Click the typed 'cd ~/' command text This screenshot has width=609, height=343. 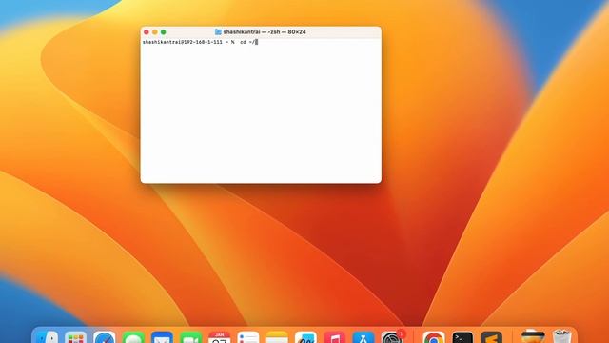[x=247, y=42]
